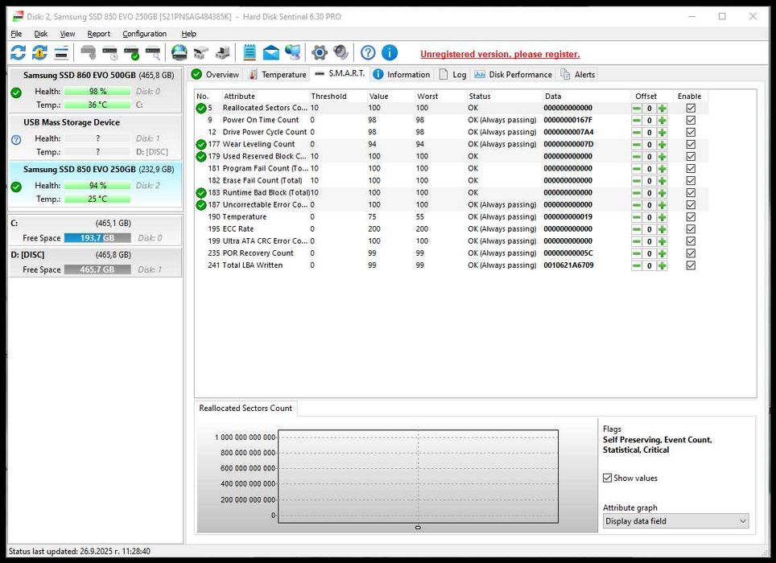Click the Unregistered version register link
Image resolution: width=776 pixels, height=563 pixels.
(x=500, y=54)
